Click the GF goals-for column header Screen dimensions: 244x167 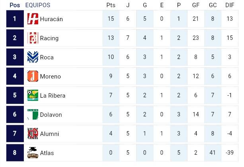(195, 5)
